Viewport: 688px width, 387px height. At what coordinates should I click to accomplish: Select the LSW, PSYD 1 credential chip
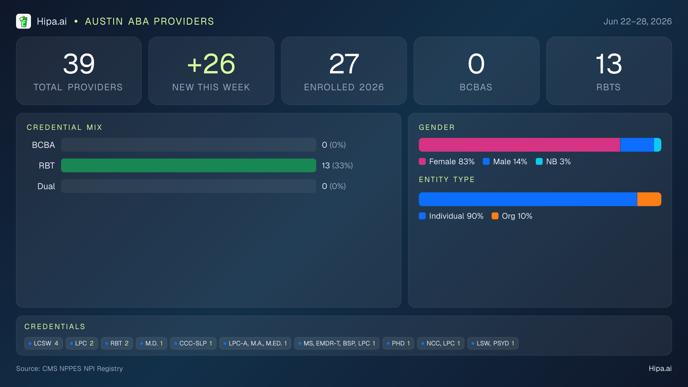[x=493, y=343]
